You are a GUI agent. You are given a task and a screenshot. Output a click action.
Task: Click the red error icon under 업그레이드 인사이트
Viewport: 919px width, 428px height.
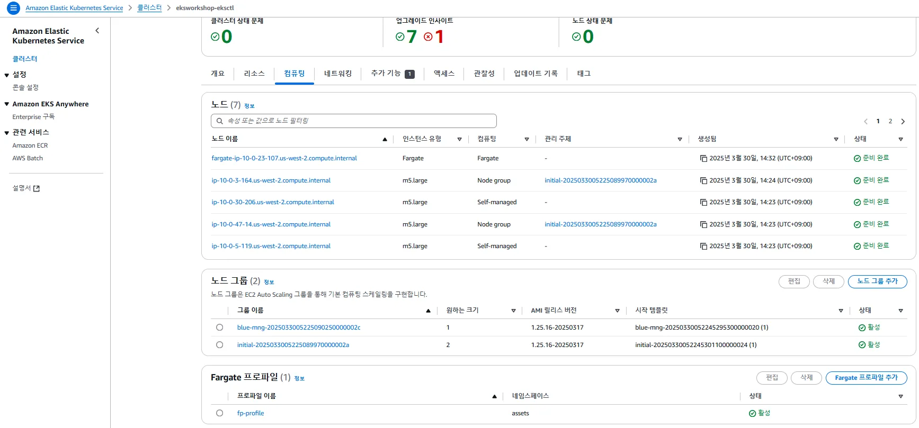pos(428,37)
